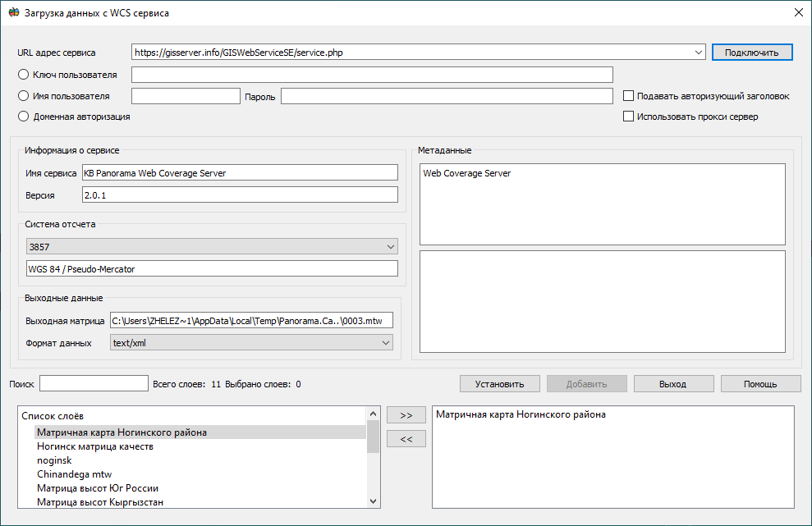Image resolution: width=812 pixels, height=526 pixels.
Task: Open Помощь help button
Action: click(x=760, y=384)
